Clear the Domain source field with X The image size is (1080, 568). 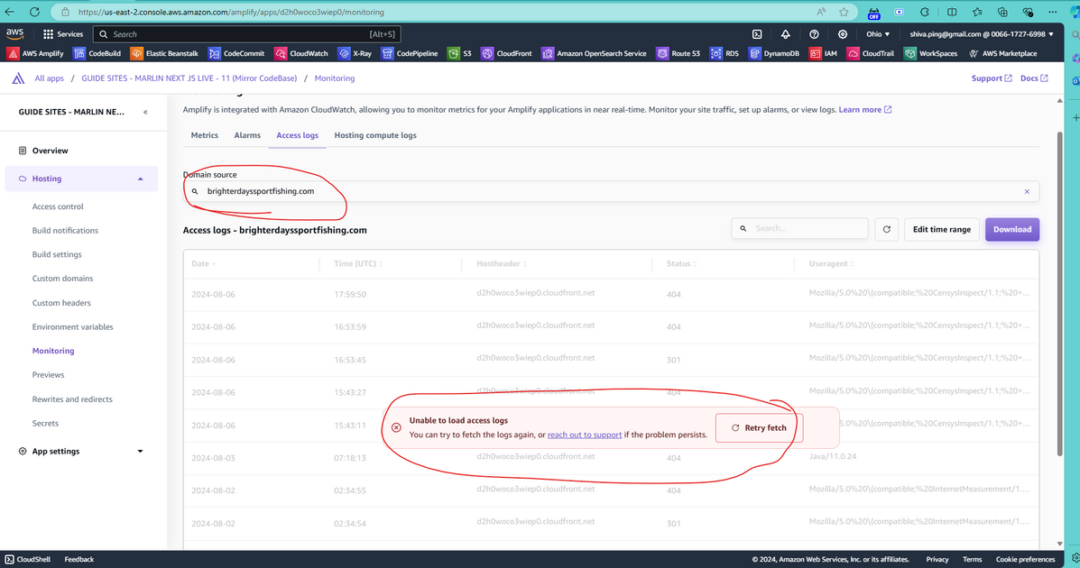coord(1027,192)
